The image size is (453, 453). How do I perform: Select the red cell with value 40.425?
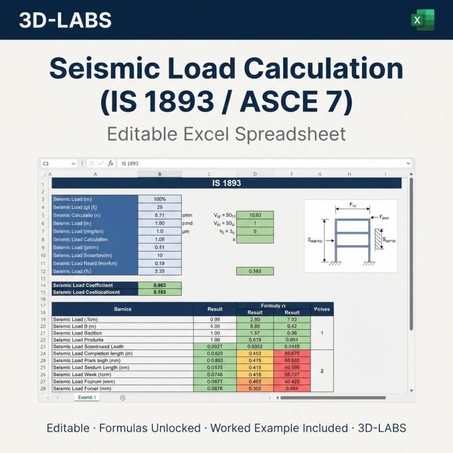click(x=292, y=382)
